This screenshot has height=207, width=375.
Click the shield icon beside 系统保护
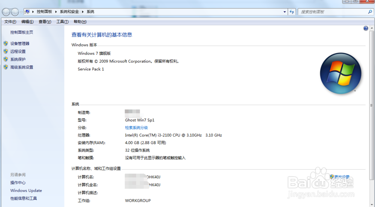6,59
